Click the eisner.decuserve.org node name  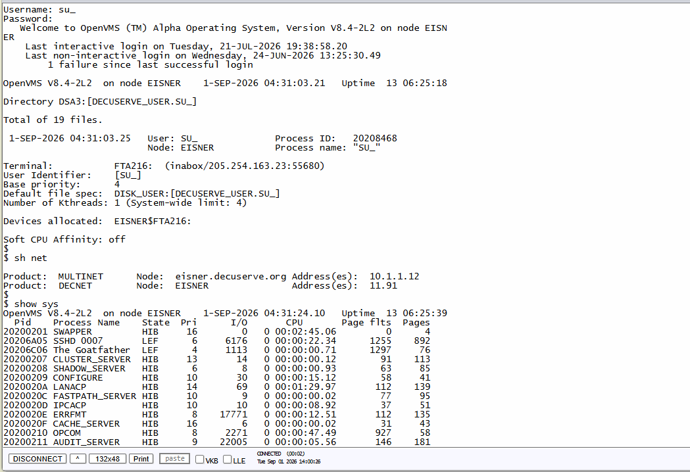(x=231, y=276)
